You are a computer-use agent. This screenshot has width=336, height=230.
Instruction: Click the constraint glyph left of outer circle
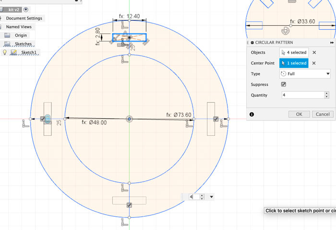tap(25, 124)
